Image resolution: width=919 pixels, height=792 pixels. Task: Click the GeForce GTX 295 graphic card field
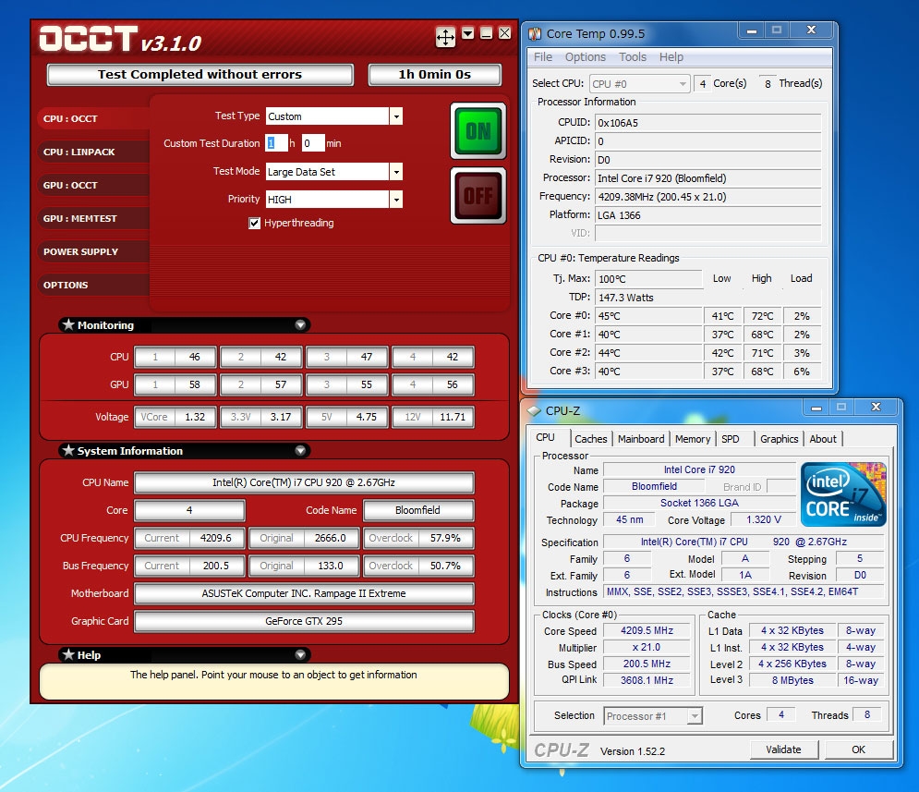point(304,621)
